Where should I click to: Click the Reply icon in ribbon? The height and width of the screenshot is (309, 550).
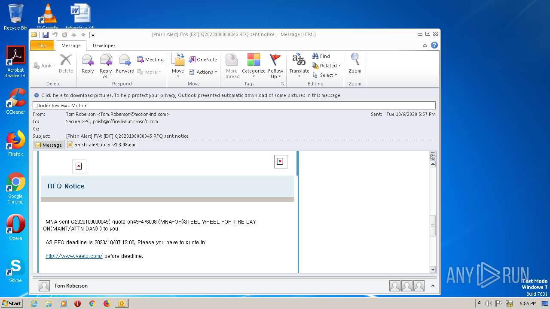coord(88,64)
